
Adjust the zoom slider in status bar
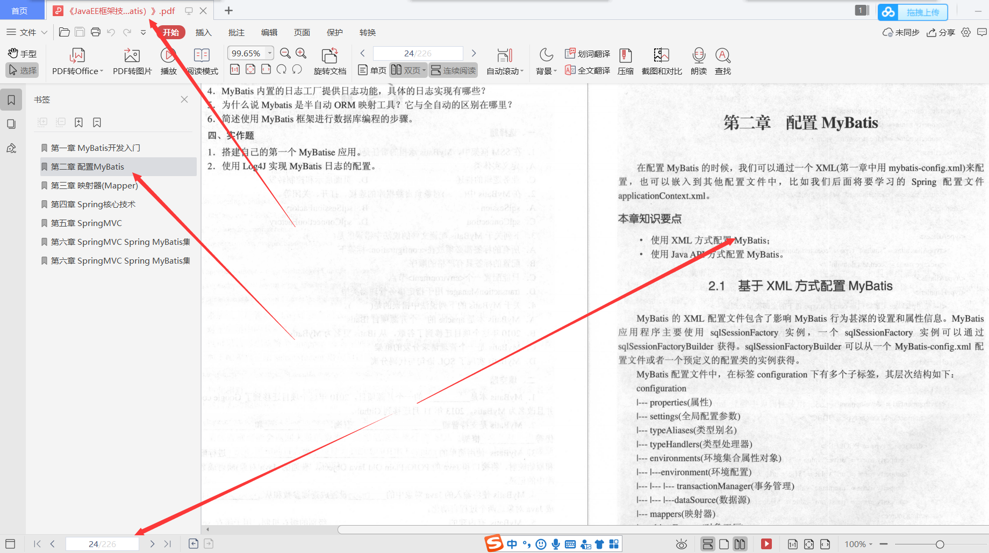click(x=940, y=544)
